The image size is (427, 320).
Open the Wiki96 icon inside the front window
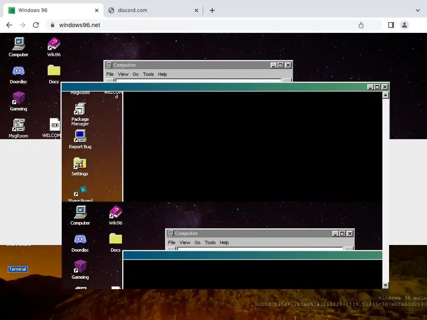click(x=116, y=215)
